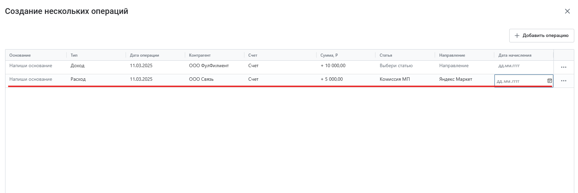
Task: Open the Контрагент cell ООО Связь
Action: 214,81
